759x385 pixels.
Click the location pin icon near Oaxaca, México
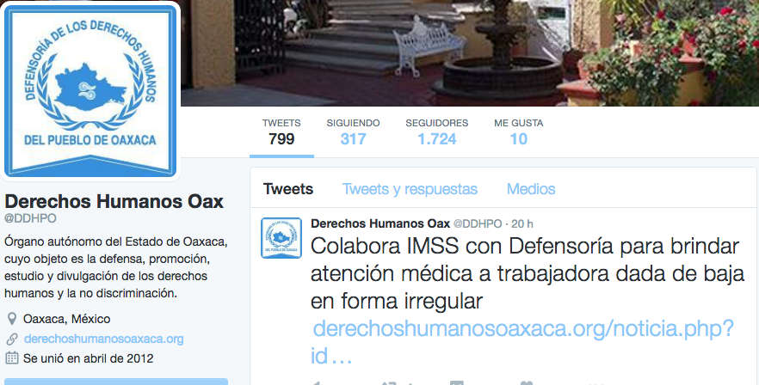[12, 319]
